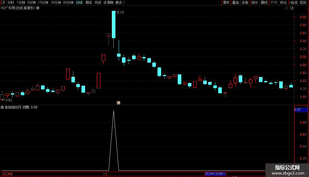Image resolution: width=309 pixels, height=177 pixels.
Task: Click the diamond icon above the price axis
Action: coord(287,8)
